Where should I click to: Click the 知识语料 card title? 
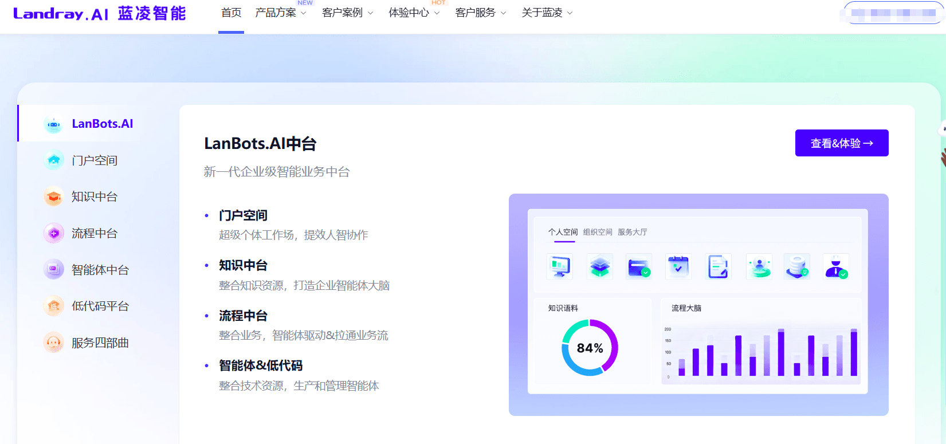[x=563, y=308]
